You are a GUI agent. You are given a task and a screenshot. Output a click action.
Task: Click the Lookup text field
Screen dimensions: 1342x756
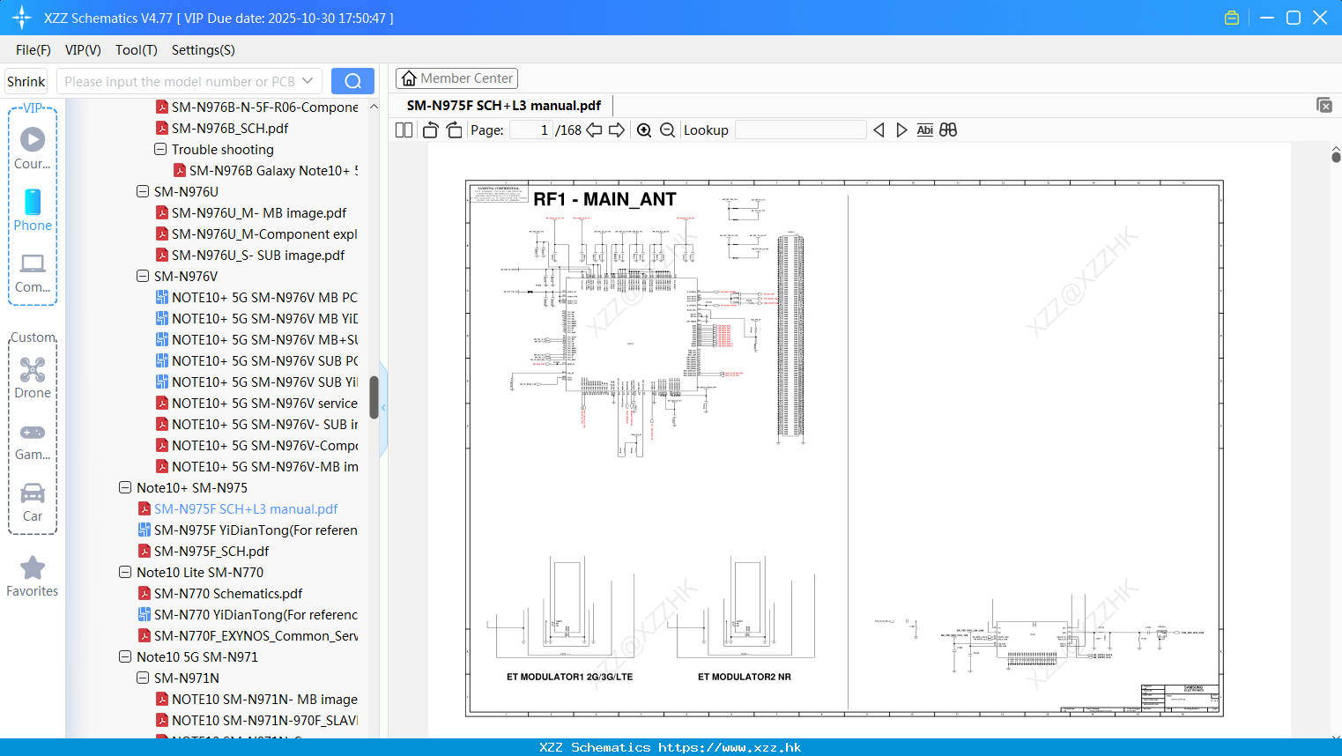(x=800, y=130)
